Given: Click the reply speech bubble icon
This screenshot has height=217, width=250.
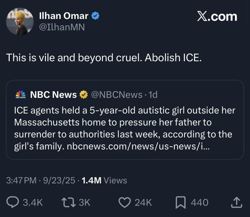Looking at the screenshot, I should 13,202.
